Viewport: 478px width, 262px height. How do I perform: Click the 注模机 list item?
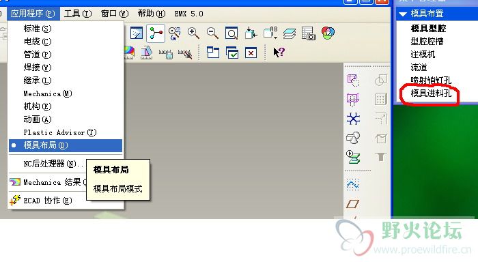coord(423,54)
